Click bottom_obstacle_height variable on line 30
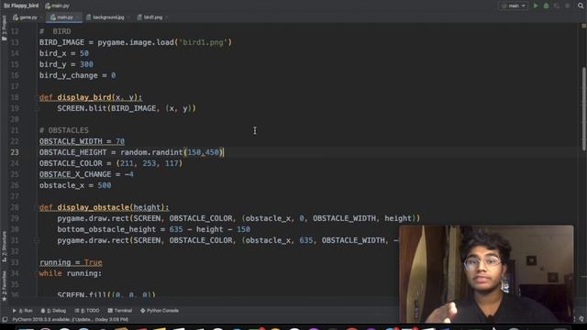Screen dimensions: 587x330 tap(106, 229)
